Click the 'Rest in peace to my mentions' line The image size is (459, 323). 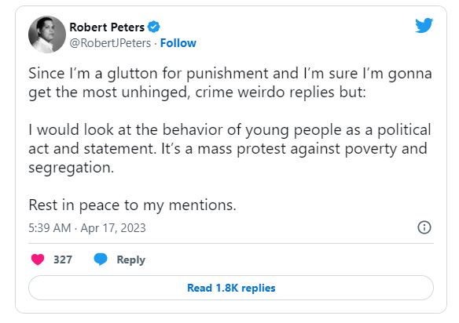pos(132,205)
